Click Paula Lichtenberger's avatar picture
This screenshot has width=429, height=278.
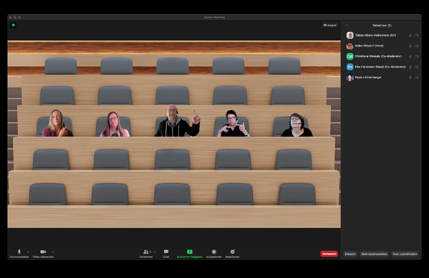coord(350,77)
